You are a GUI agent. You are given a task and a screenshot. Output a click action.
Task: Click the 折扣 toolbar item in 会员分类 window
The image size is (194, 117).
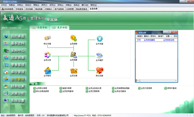coord(175,36)
